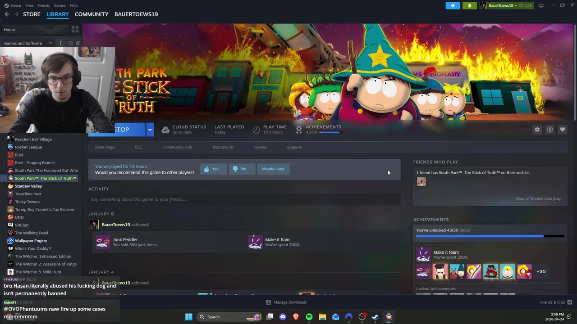Open the Steam menu
The width and height of the screenshot is (577, 324).
point(16,5)
